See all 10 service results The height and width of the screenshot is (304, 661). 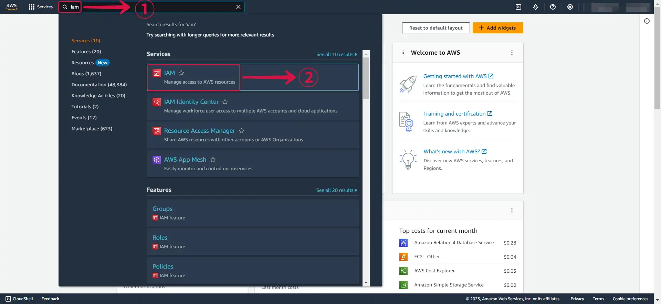point(337,54)
